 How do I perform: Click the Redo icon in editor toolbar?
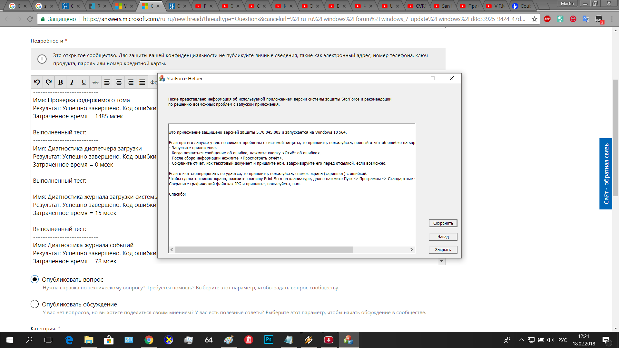click(x=49, y=82)
